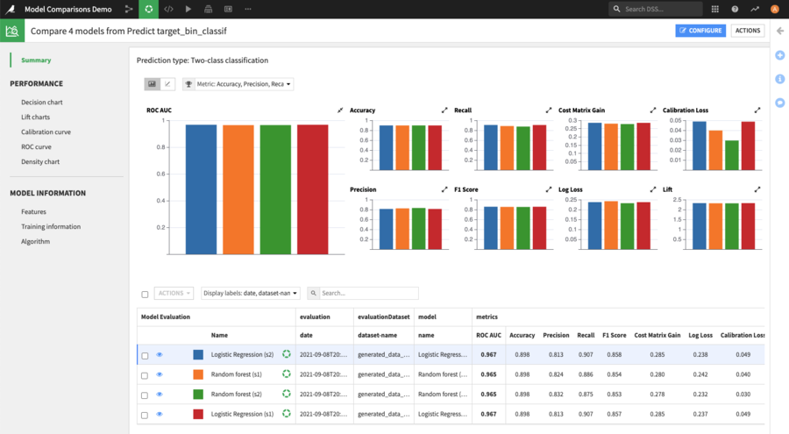Open the wiki panel icon in top bar

coord(228,9)
